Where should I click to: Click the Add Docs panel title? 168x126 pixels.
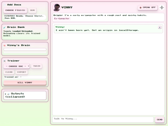(14, 5)
